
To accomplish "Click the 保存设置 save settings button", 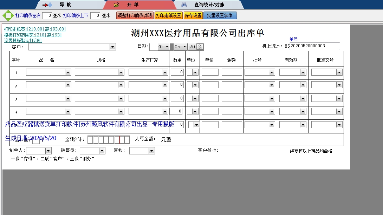I will pyautogui.click(x=193, y=16).
